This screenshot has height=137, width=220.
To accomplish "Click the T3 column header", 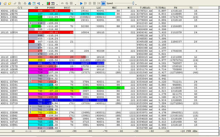I will (x=191, y=8).
